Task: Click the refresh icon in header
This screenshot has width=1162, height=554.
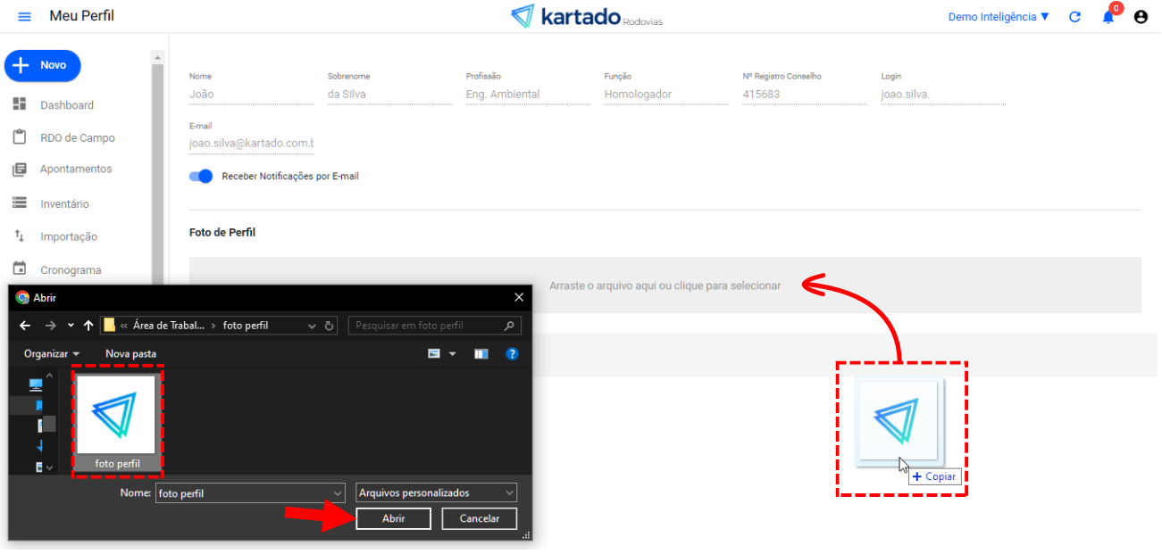Action: (x=1075, y=17)
